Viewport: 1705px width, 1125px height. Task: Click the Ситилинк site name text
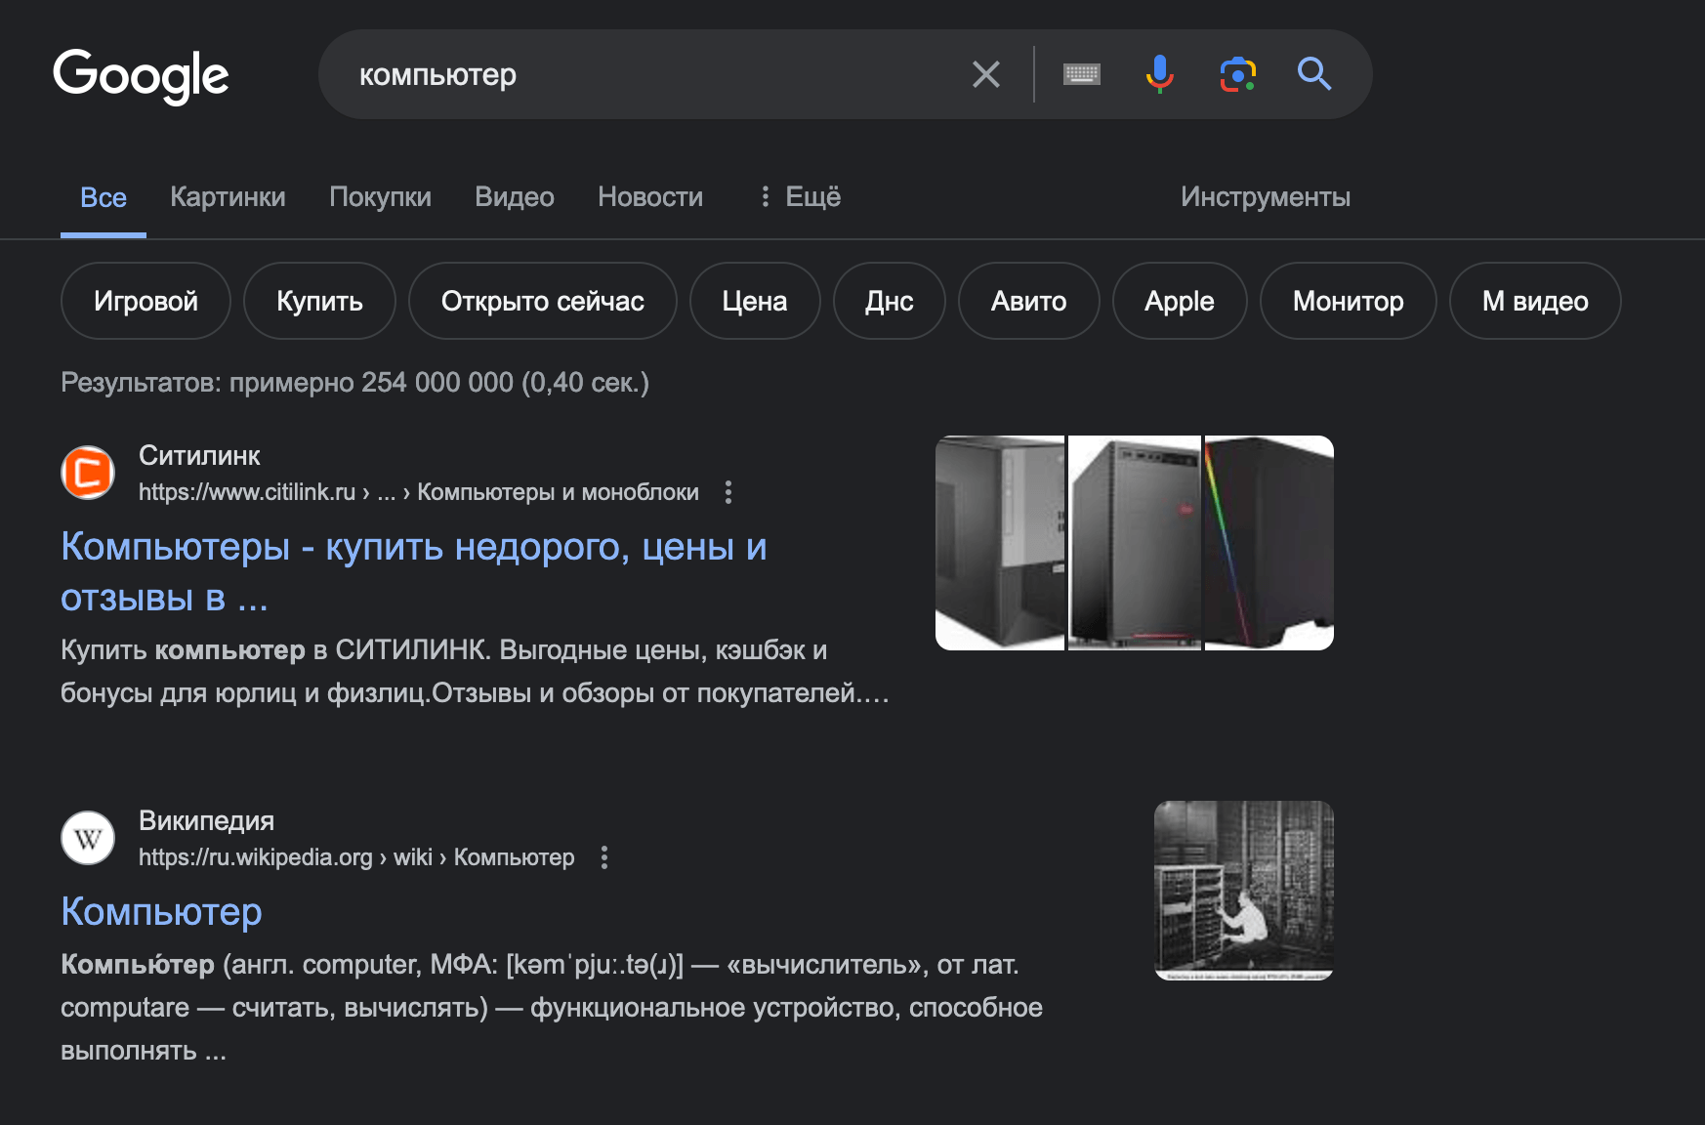pos(199,455)
